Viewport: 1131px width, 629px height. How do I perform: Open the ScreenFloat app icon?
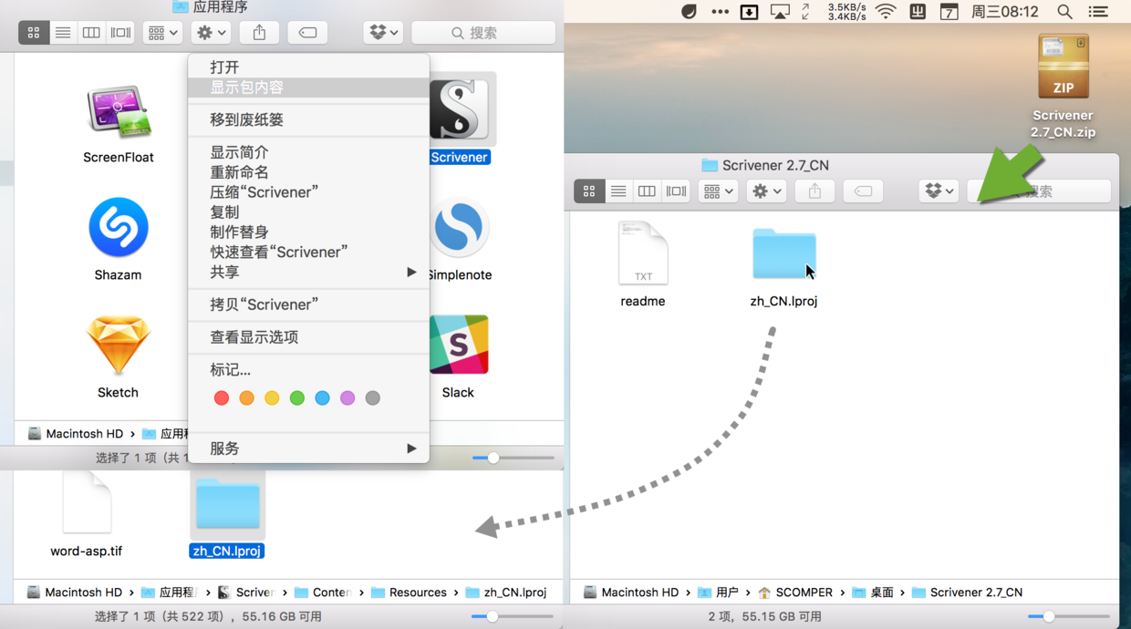[x=119, y=111]
